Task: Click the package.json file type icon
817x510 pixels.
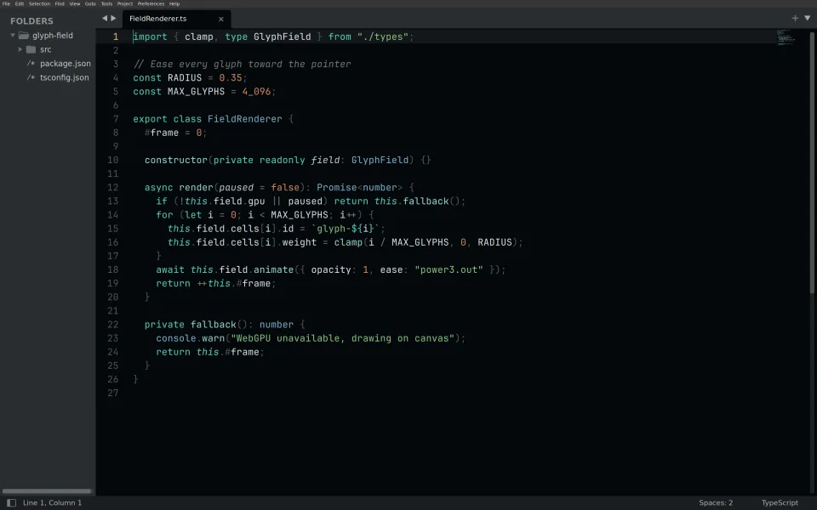Action: (31, 64)
